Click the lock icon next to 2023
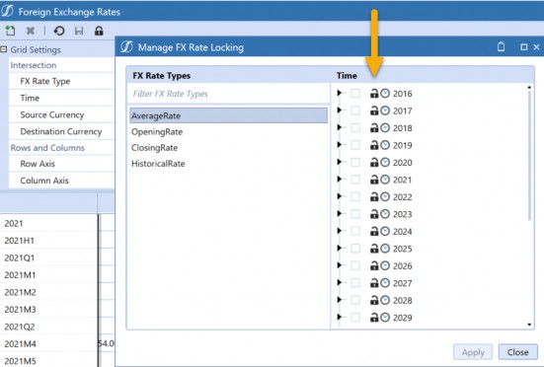 [374, 214]
